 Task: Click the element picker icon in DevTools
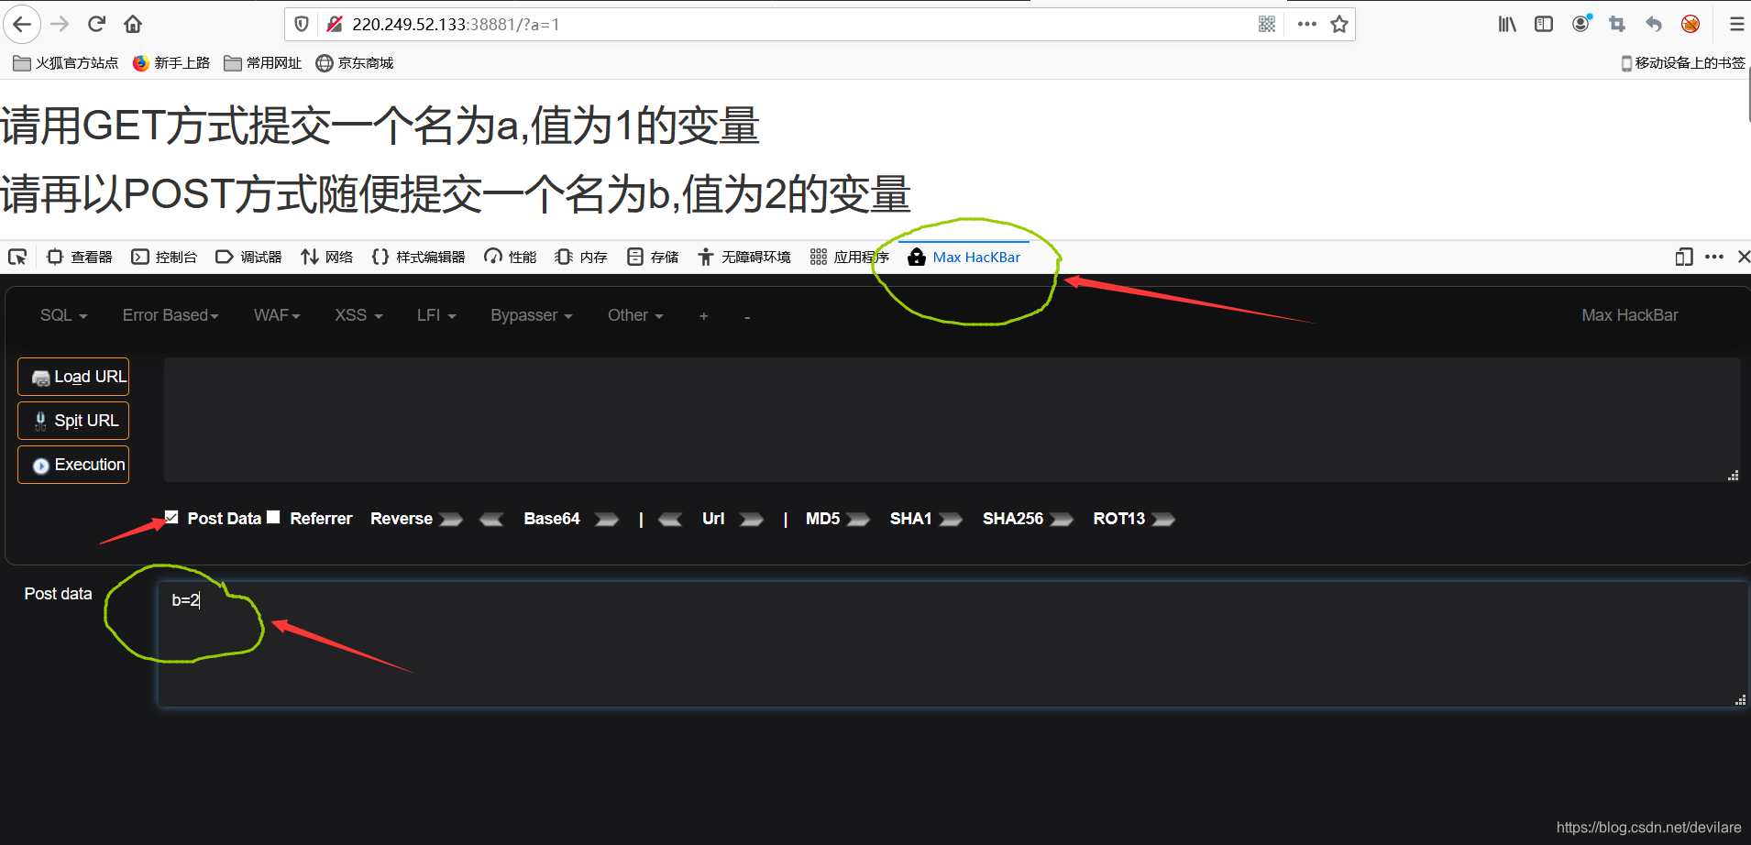pyautogui.click(x=17, y=257)
